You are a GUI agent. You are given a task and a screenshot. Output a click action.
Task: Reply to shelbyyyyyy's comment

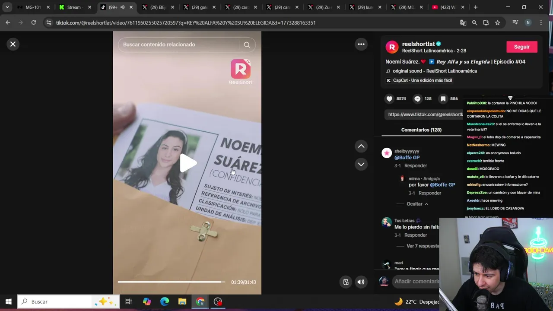pos(416,165)
